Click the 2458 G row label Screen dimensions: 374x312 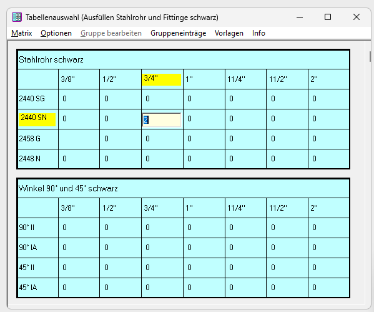[x=38, y=139]
